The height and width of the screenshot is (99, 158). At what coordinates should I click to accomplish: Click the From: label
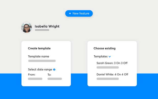[32, 75]
